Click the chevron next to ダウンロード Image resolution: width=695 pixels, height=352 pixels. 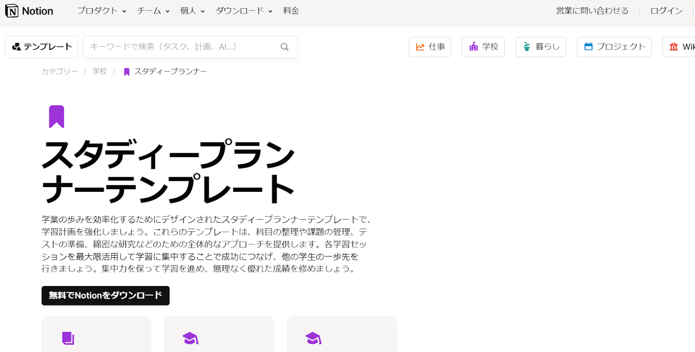coord(270,12)
